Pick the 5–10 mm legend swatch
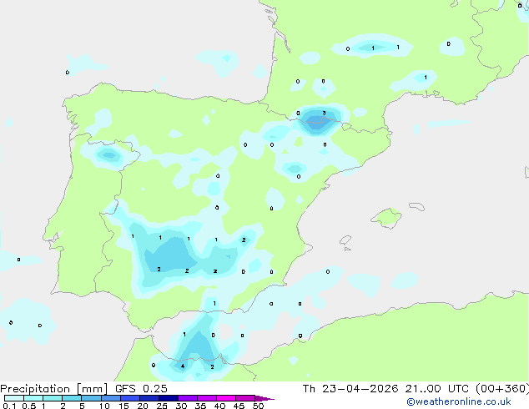 click(91, 398)
